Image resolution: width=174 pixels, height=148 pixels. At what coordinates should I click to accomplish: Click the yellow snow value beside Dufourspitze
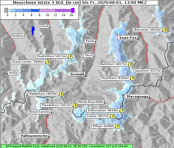pos(122,110)
